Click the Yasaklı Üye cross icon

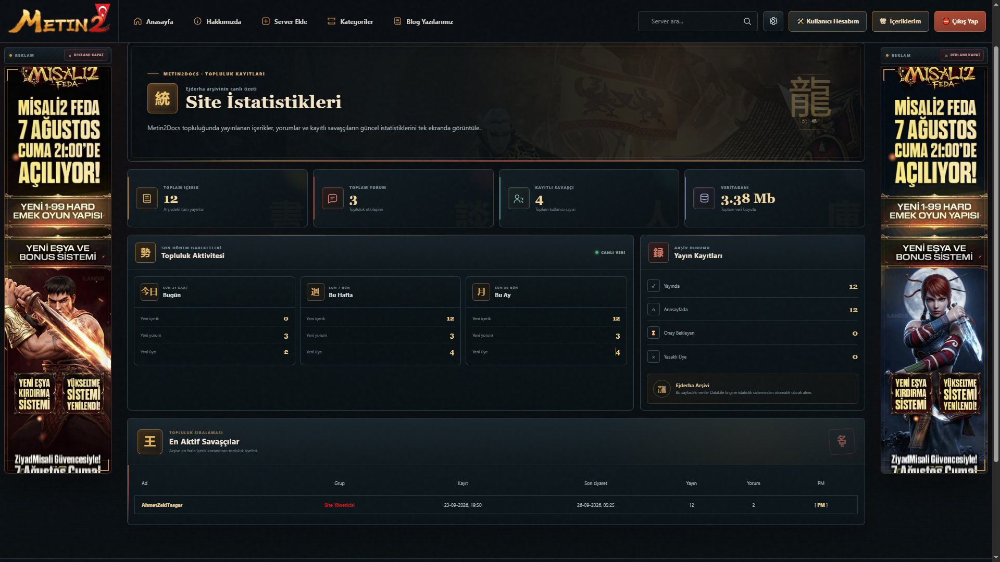coord(654,356)
